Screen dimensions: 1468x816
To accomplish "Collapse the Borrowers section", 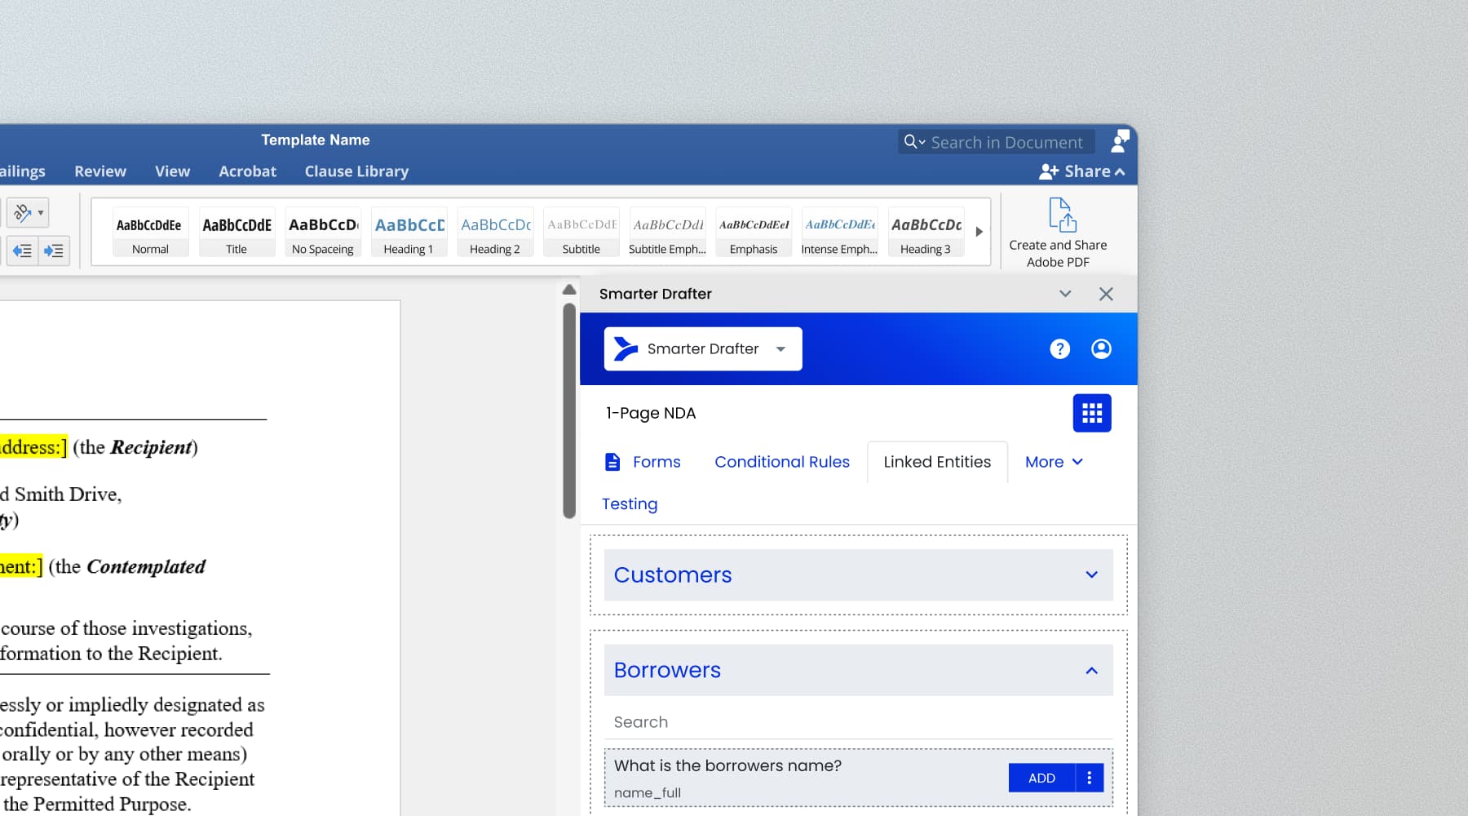I will click(1091, 671).
